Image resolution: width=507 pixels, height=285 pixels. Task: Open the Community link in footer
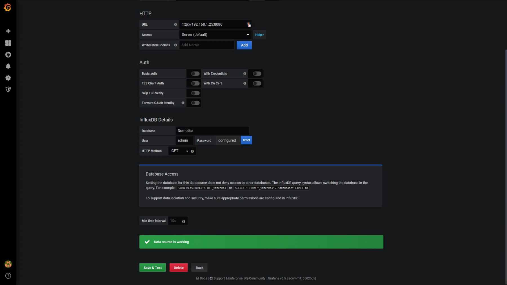[x=257, y=278]
